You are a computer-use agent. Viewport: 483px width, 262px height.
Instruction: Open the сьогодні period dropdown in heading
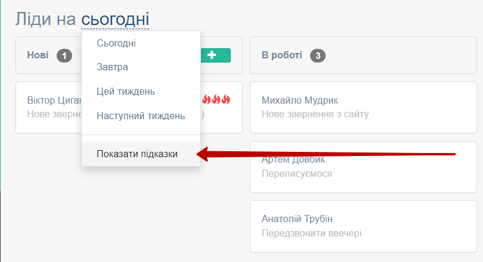[115, 19]
